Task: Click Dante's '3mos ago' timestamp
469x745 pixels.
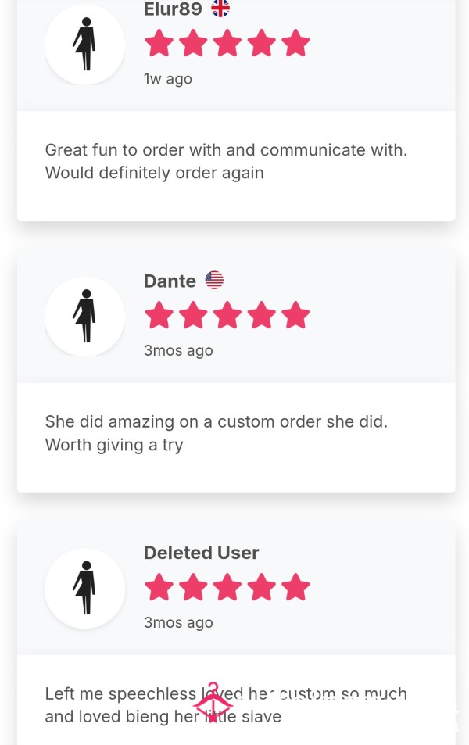Action: (x=178, y=351)
